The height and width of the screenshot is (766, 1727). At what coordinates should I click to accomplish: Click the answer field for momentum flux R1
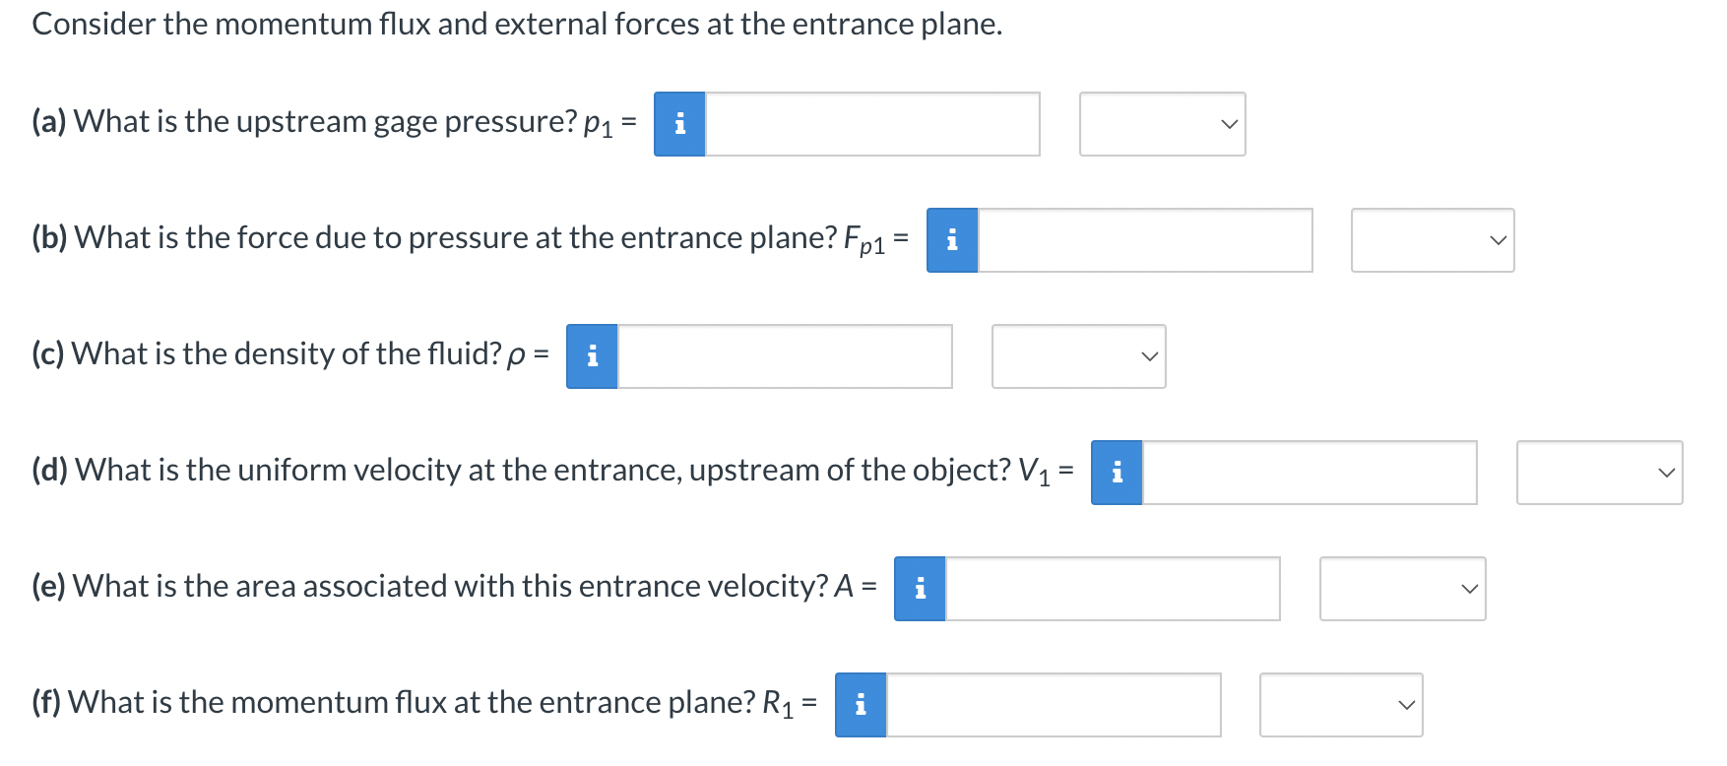(1054, 705)
